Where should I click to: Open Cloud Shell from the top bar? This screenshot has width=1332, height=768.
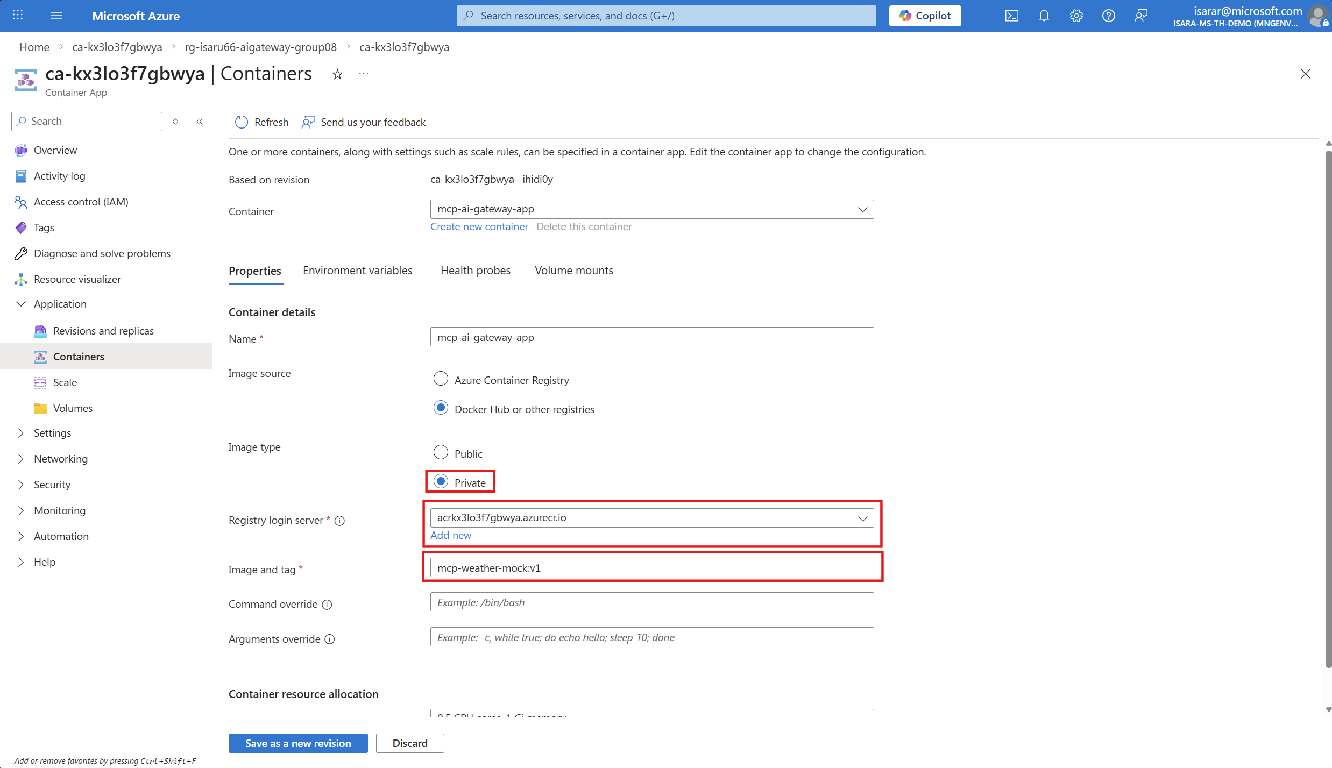(1011, 16)
